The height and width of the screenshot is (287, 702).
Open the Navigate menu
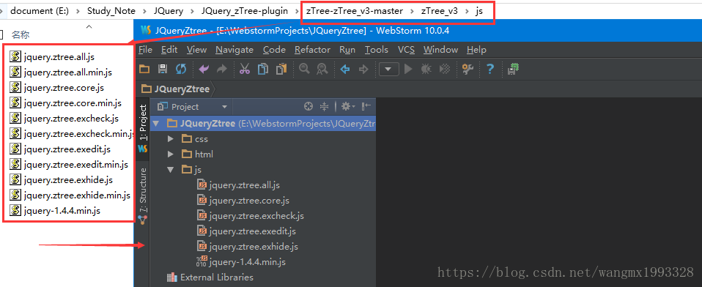[234, 50]
